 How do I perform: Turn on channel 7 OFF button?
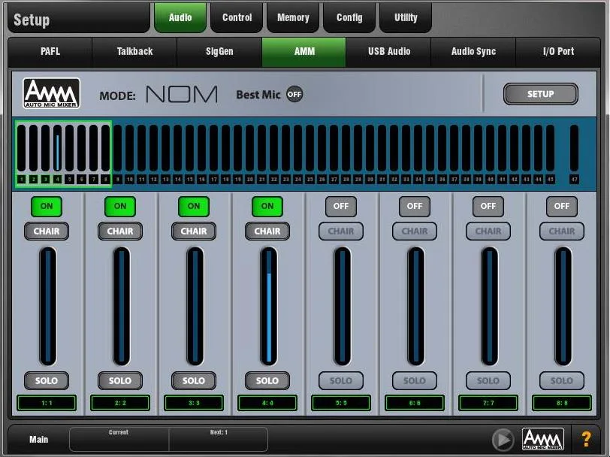tap(488, 206)
